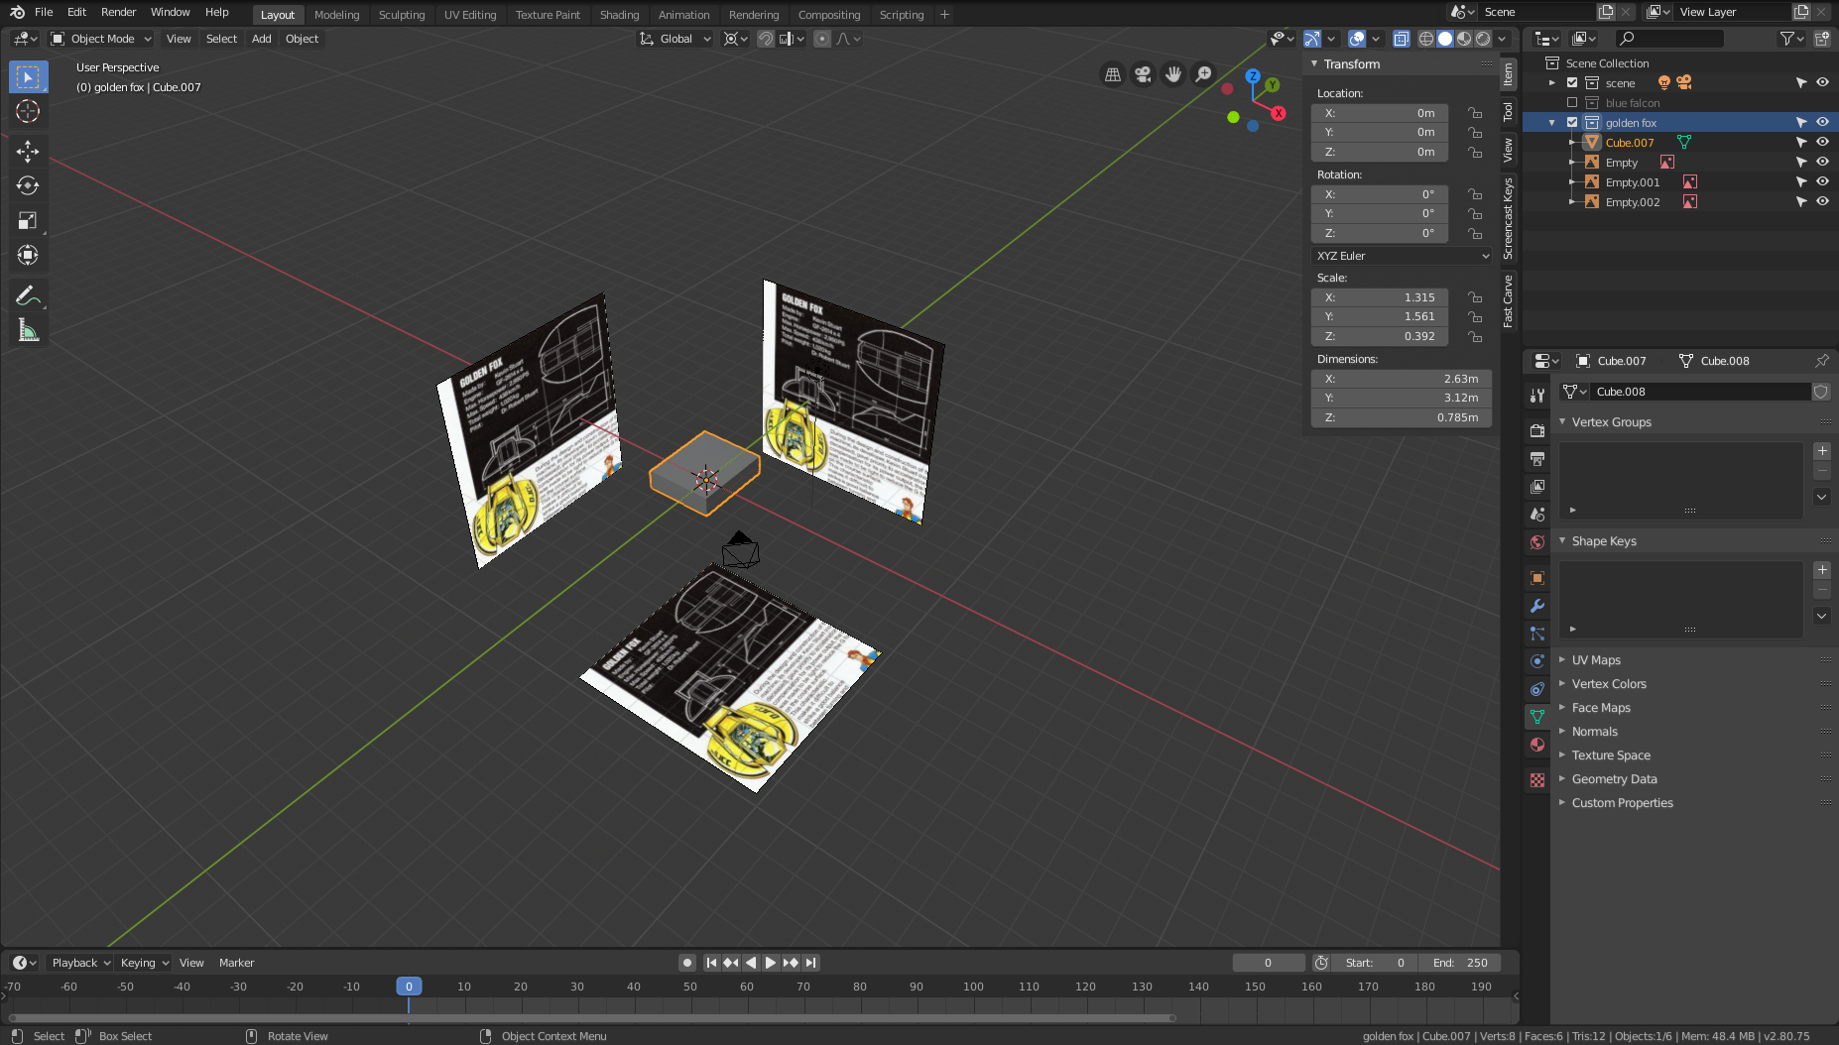
Task: Open the Playback dropdown in timeline
Action: pyautogui.click(x=81, y=963)
